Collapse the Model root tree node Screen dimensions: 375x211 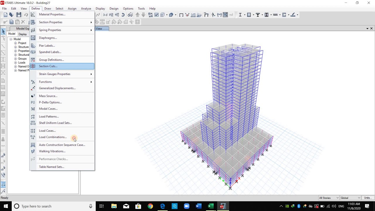pos(11,39)
